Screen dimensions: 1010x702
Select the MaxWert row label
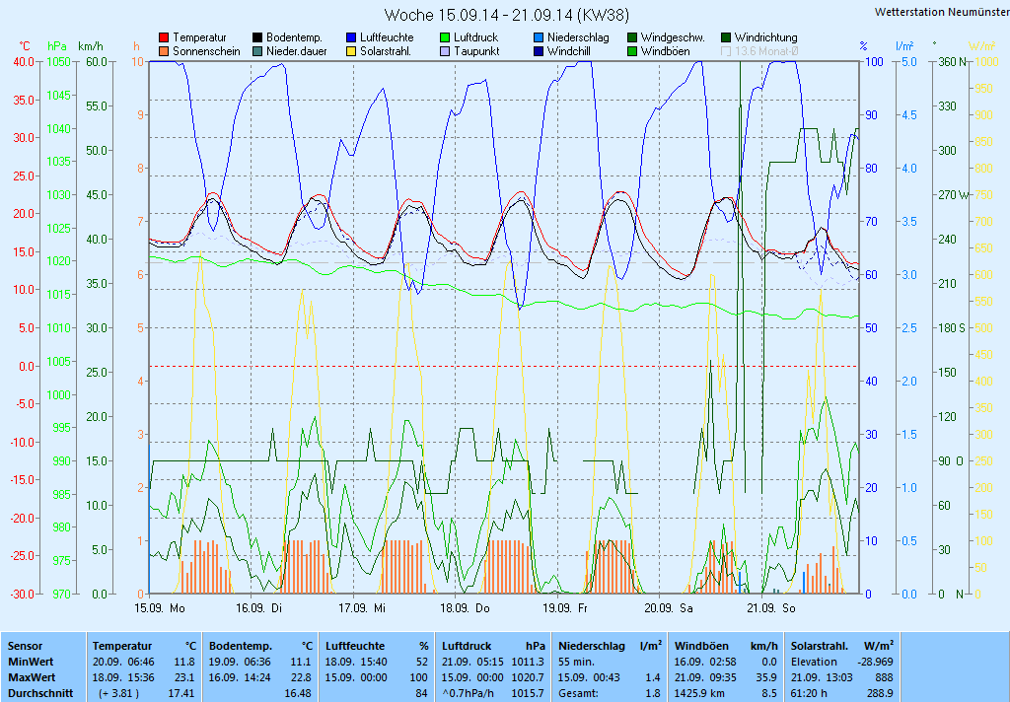(33, 677)
